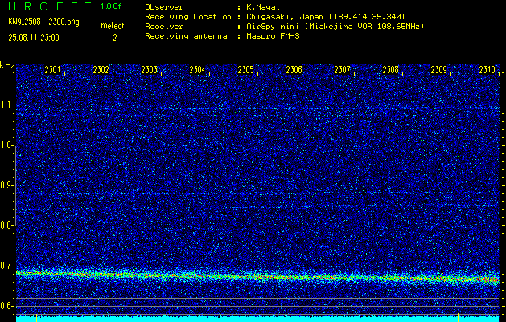Click the meteor count value 2
Screen dimensions: 506x322
(x=114, y=38)
